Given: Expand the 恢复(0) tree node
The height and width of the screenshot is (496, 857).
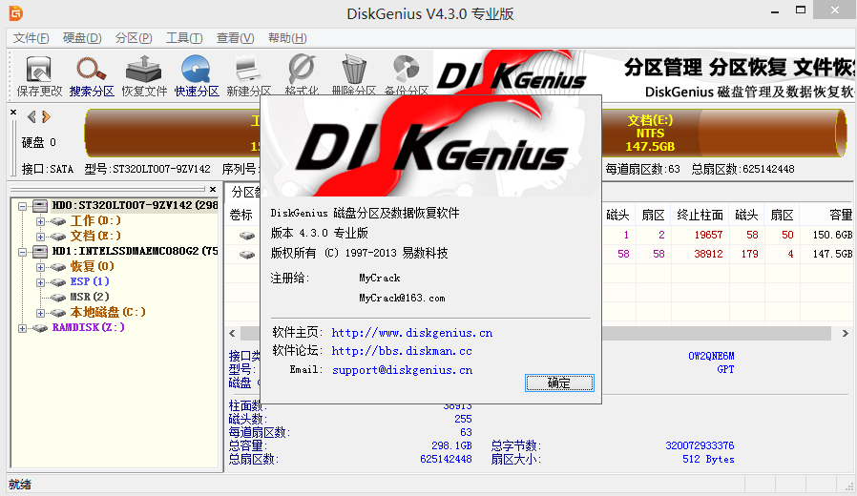Looking at the screenshot, I should coord(40,267).
